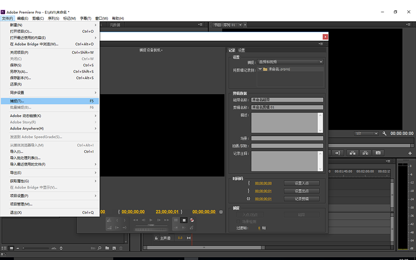Expand the 新建(N) submenu
This screenshot has height=260, width=416.
click(x=50, y=25)
